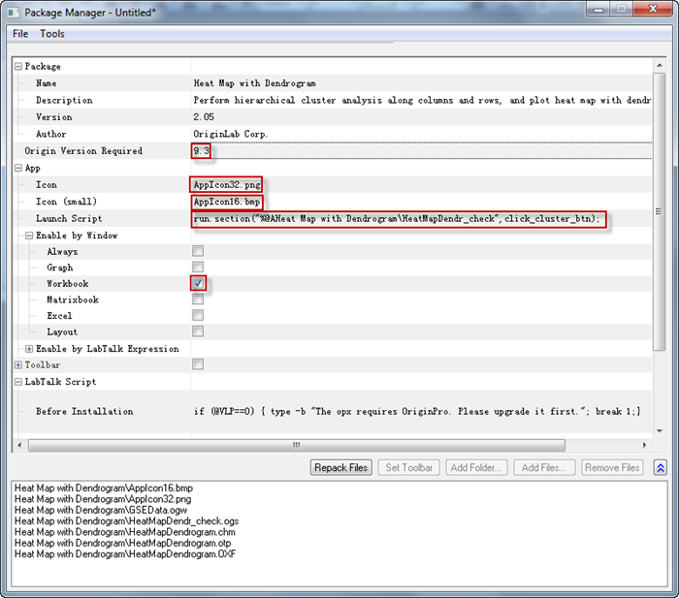679x598 pixels.
Task: Click the Add Folder button
Action: click(476, 467)
